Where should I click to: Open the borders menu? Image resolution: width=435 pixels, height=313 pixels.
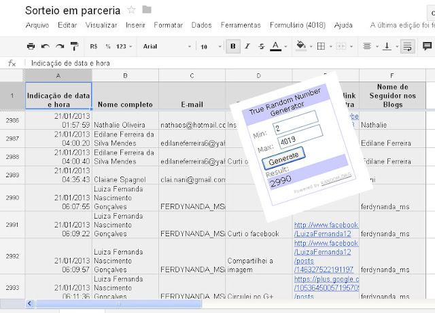[321, 46]
